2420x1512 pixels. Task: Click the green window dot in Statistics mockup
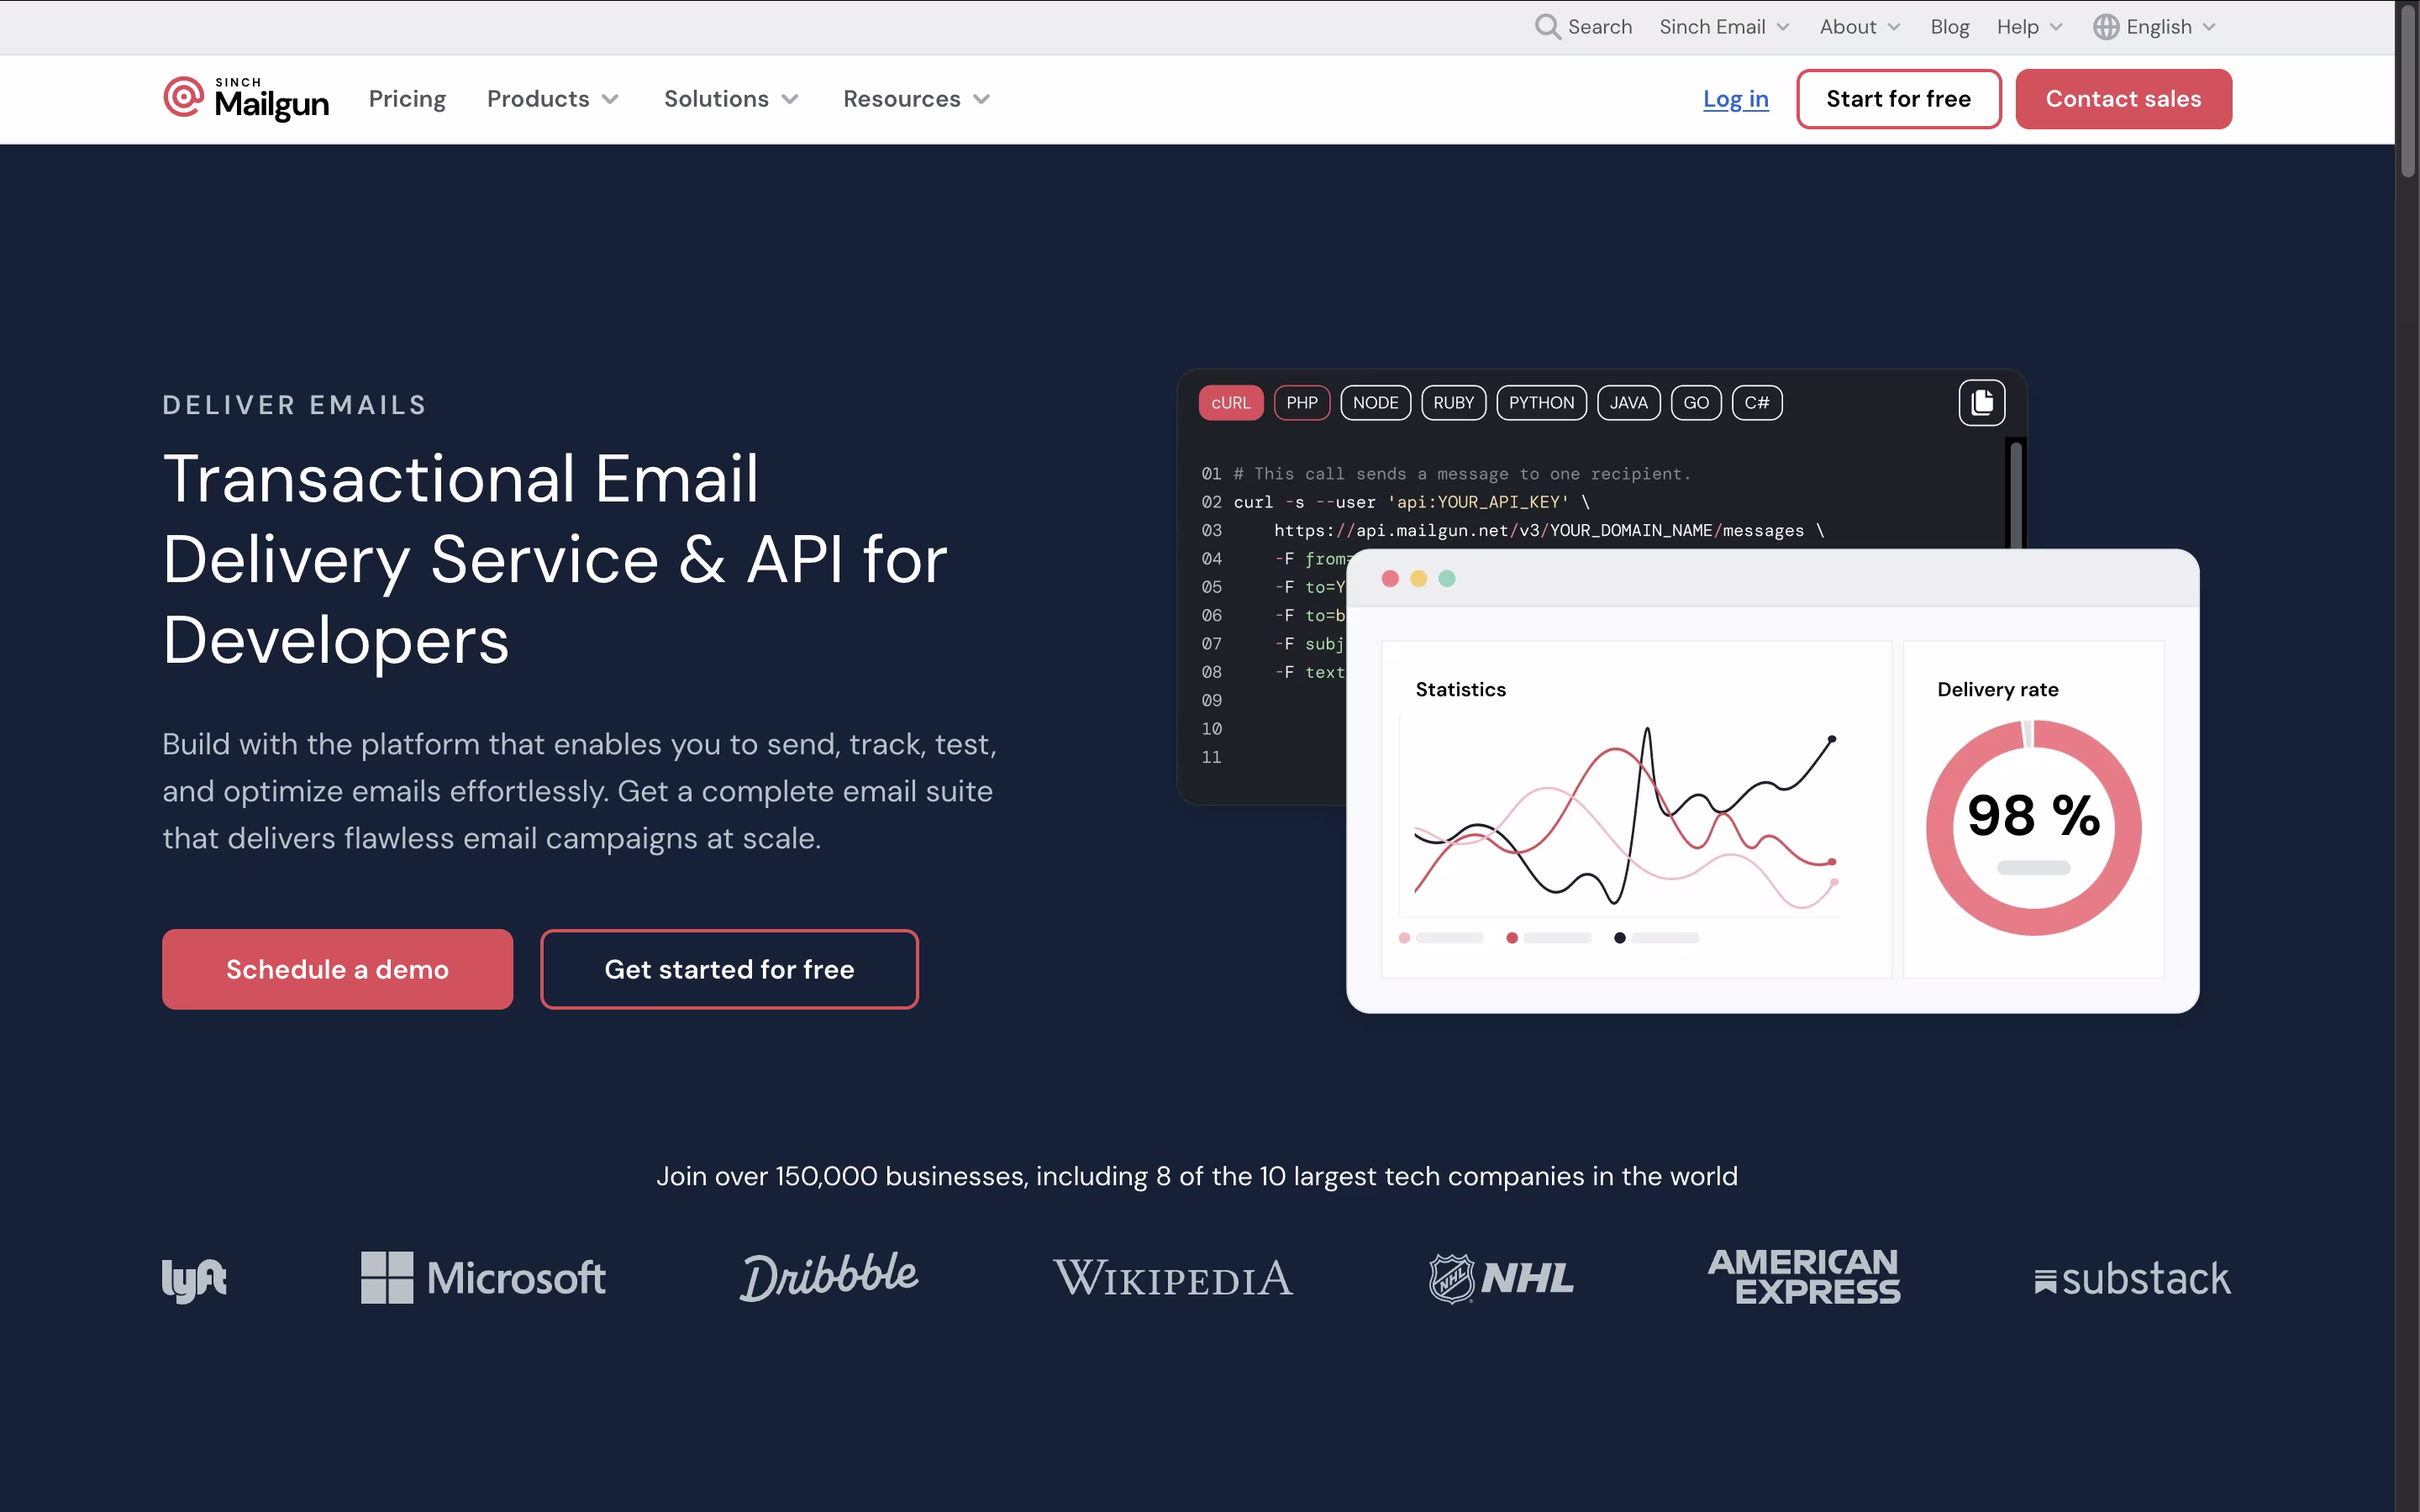[1447, 579]
